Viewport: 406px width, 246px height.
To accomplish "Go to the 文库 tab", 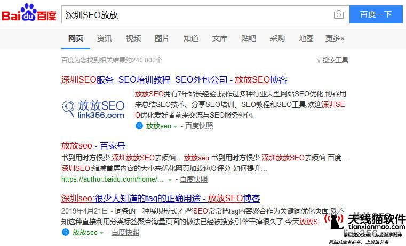I will pos(220,38).
